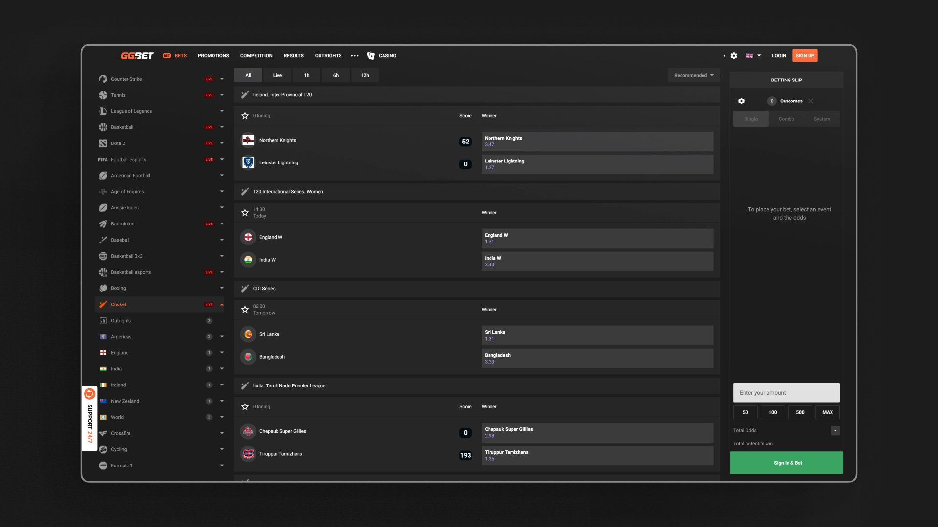Favorite the Sri Lanka vs Bangladesh match

pyautogui.click(x=245, y=310)
